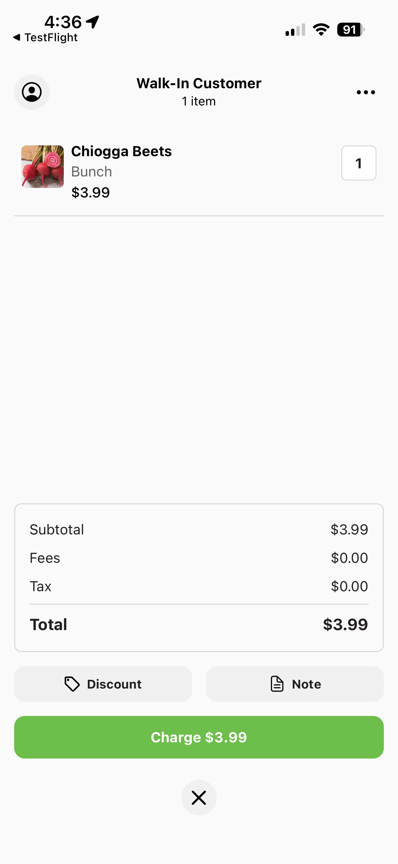
Task: Tap the location arrow beside the time
Action: pos(92,22)
